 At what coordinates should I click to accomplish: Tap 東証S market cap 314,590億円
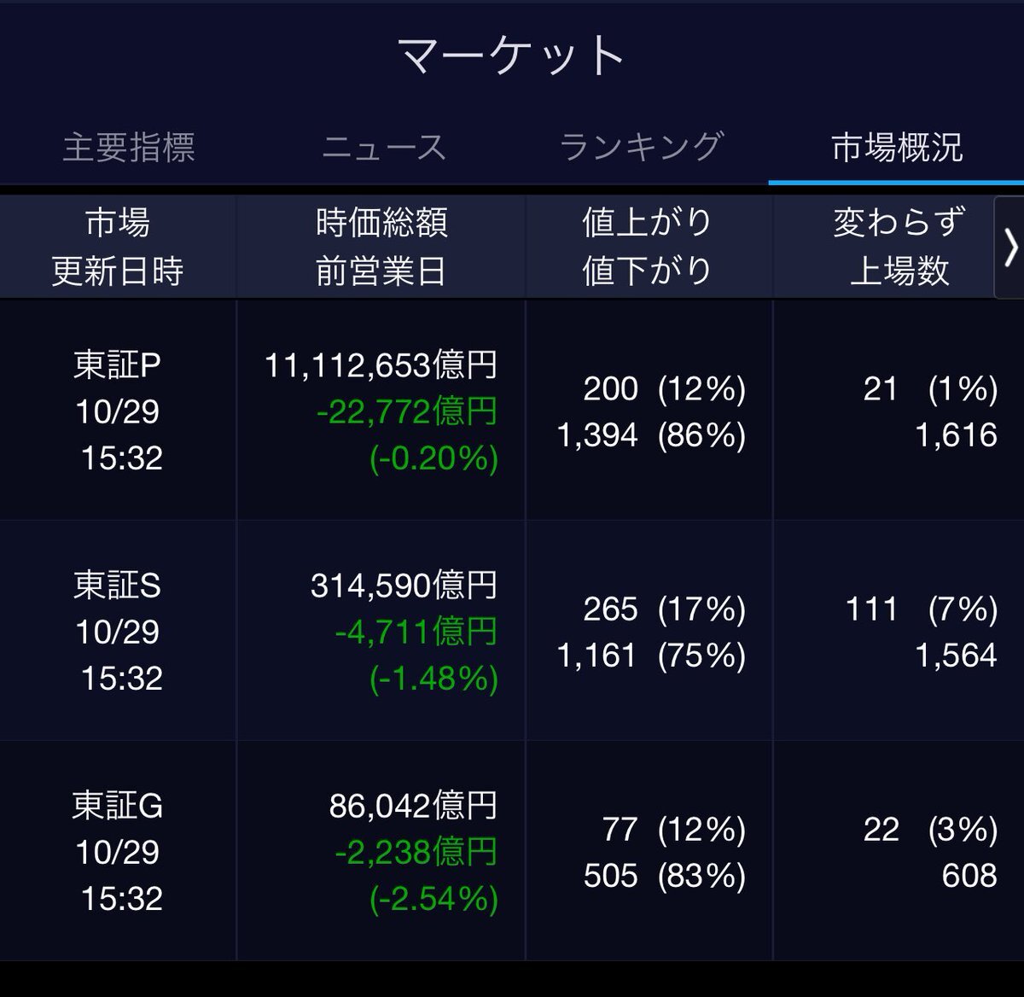pyautogui.click(x=404, y=586)
